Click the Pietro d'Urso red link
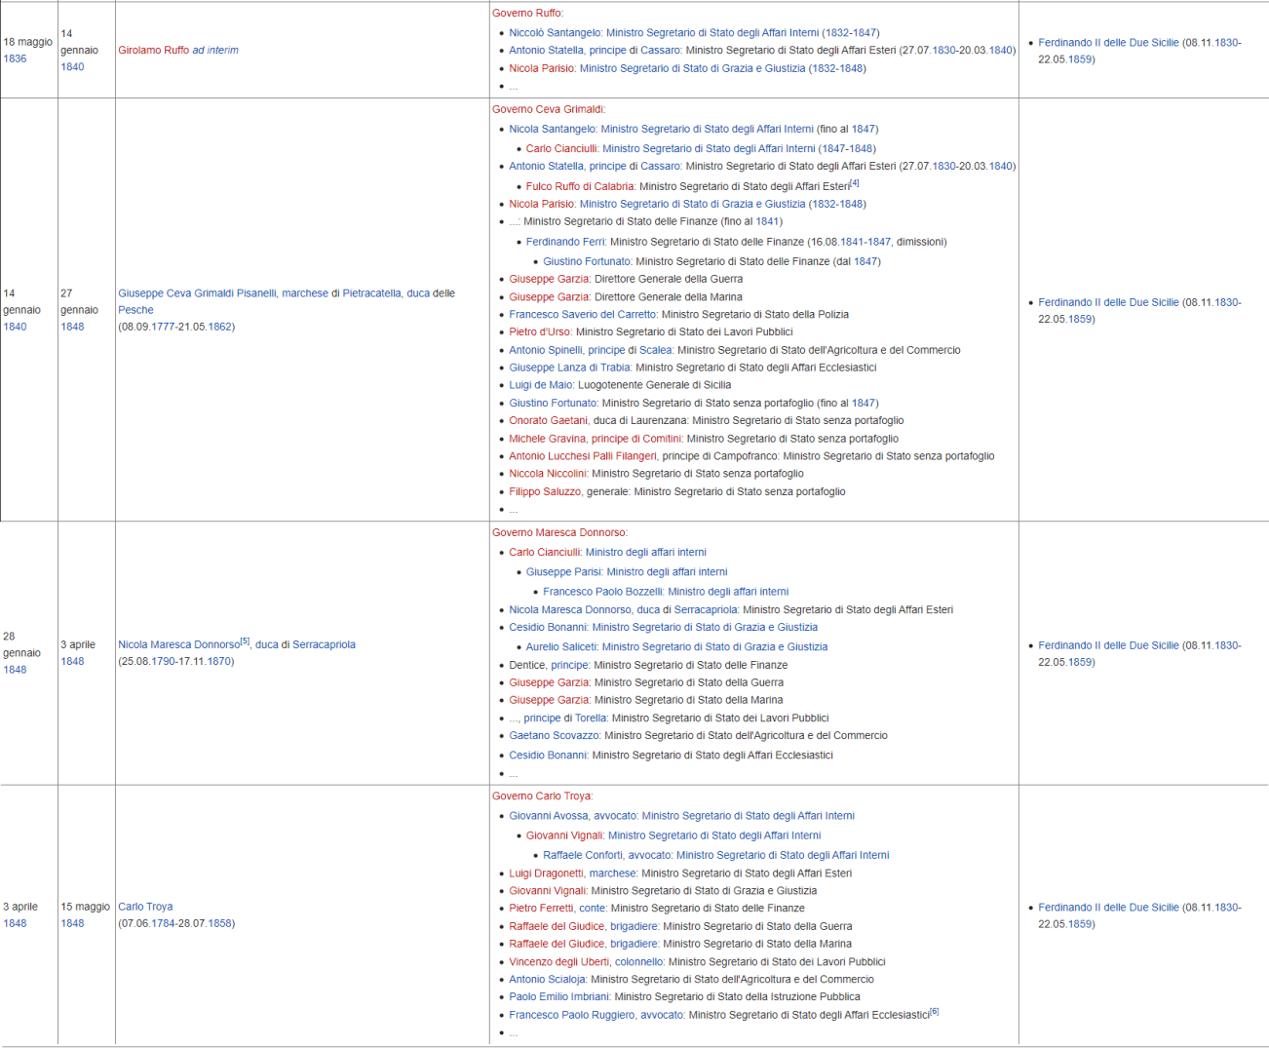Image resolution: width=1269 pixels, height=1048 pixels. (540, 332)
